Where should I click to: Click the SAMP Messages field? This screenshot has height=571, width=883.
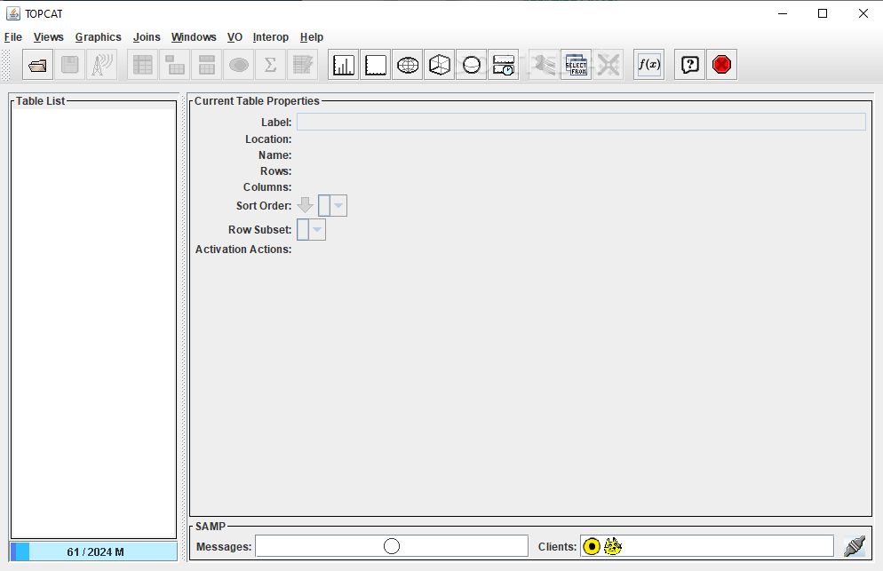(392, 546)
